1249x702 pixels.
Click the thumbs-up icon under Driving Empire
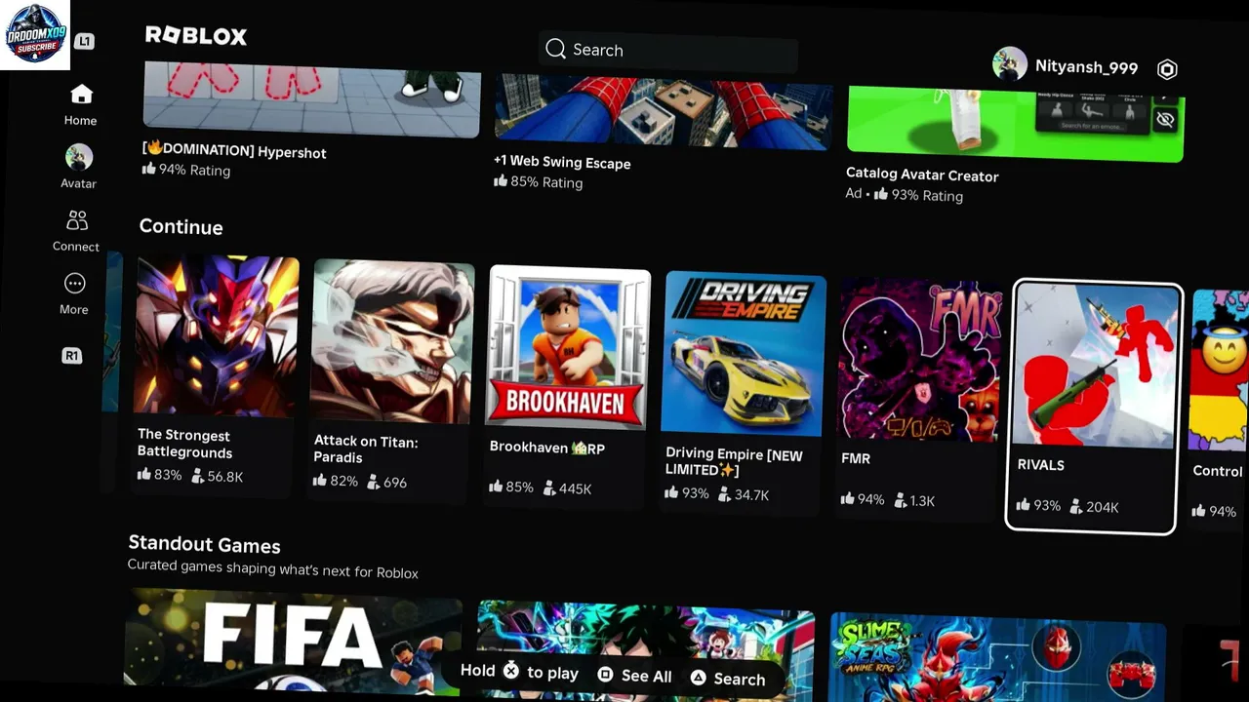pos(672,493)
